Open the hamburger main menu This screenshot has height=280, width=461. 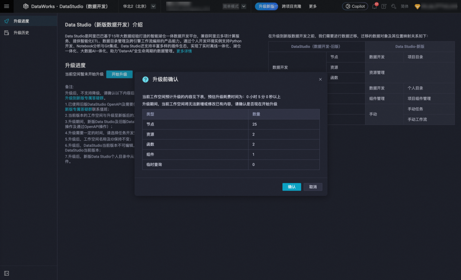[6, 6]
